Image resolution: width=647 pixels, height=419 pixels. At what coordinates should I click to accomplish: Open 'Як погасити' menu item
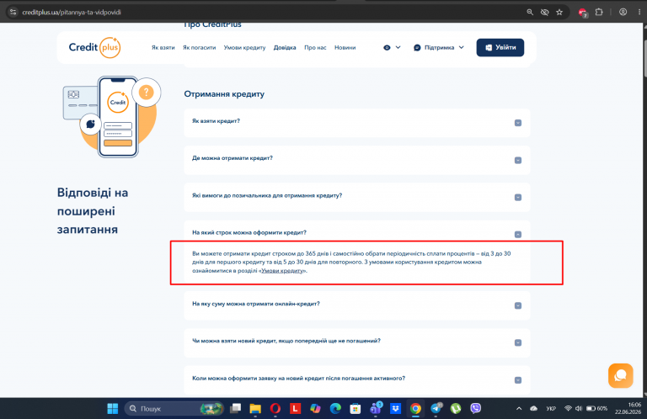(200, 47)
